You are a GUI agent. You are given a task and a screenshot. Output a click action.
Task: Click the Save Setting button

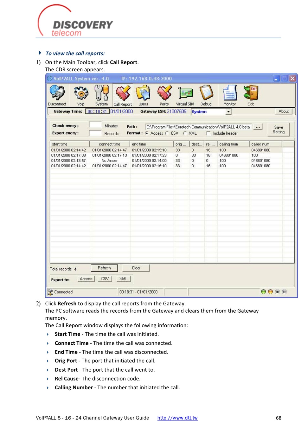[279, 130]
